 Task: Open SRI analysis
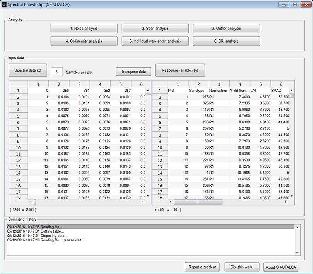(226, 41)
